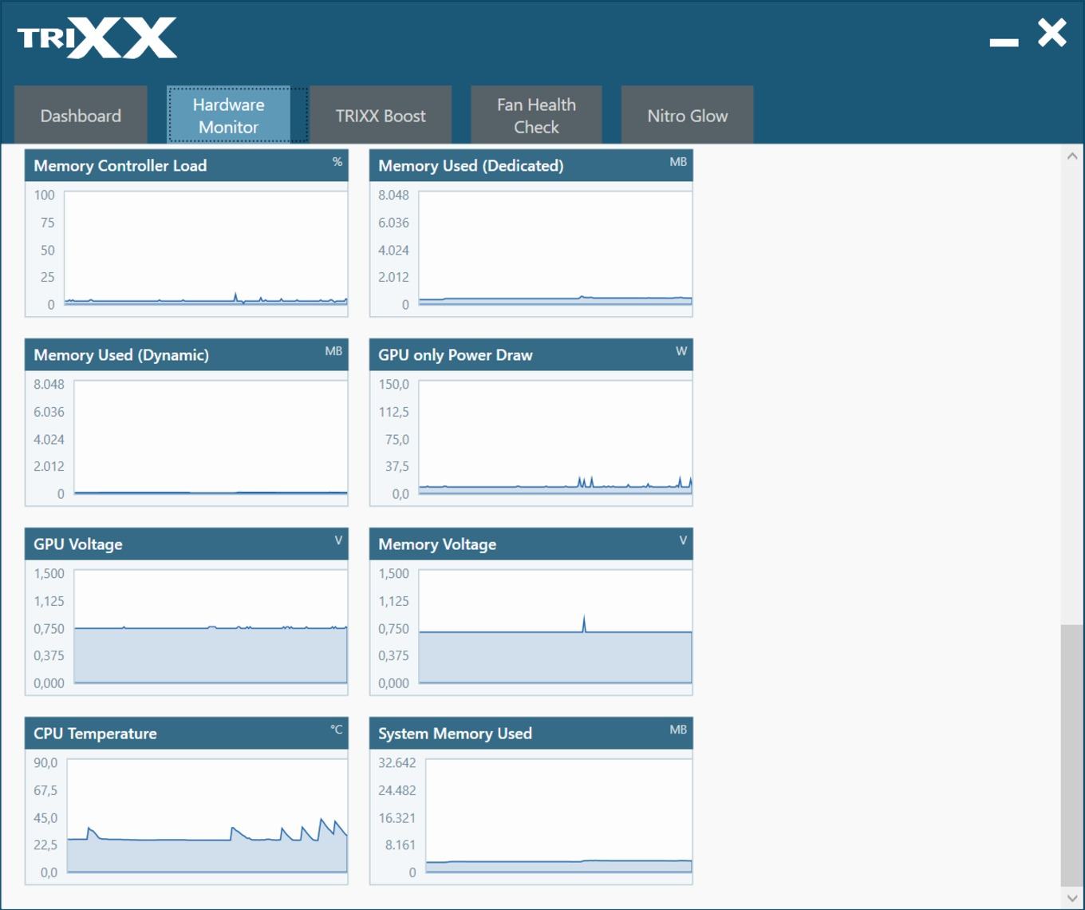The width and height of the screenshot is (1085, 910).
Task: Click the scroll down arrow
Action: click(x=1072, y=897)
